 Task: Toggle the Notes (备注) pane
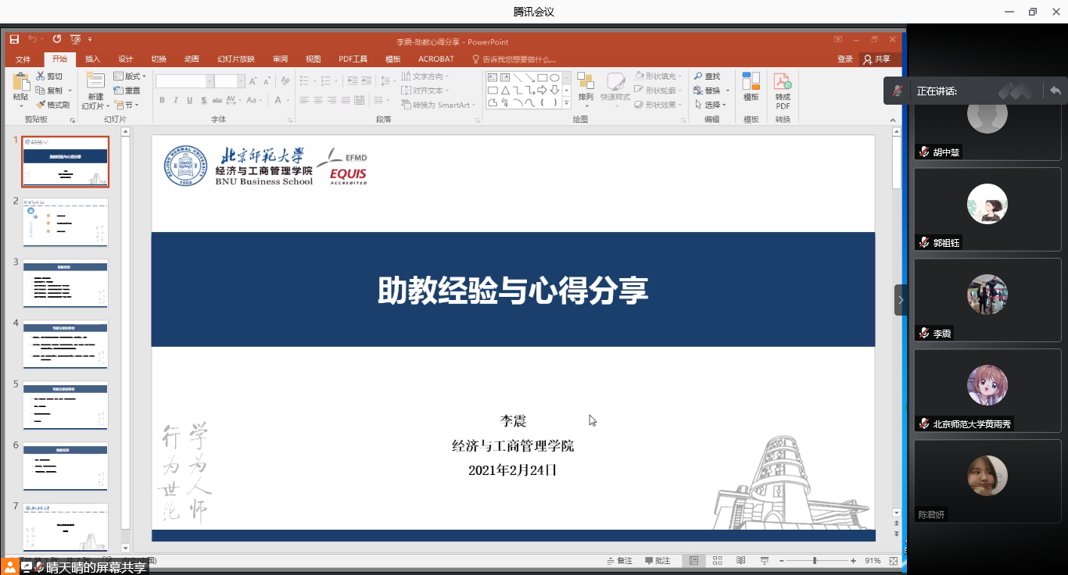coord(619,561)
